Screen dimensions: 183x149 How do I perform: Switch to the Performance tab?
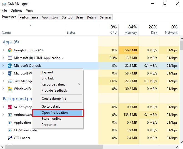pos(29,17)
